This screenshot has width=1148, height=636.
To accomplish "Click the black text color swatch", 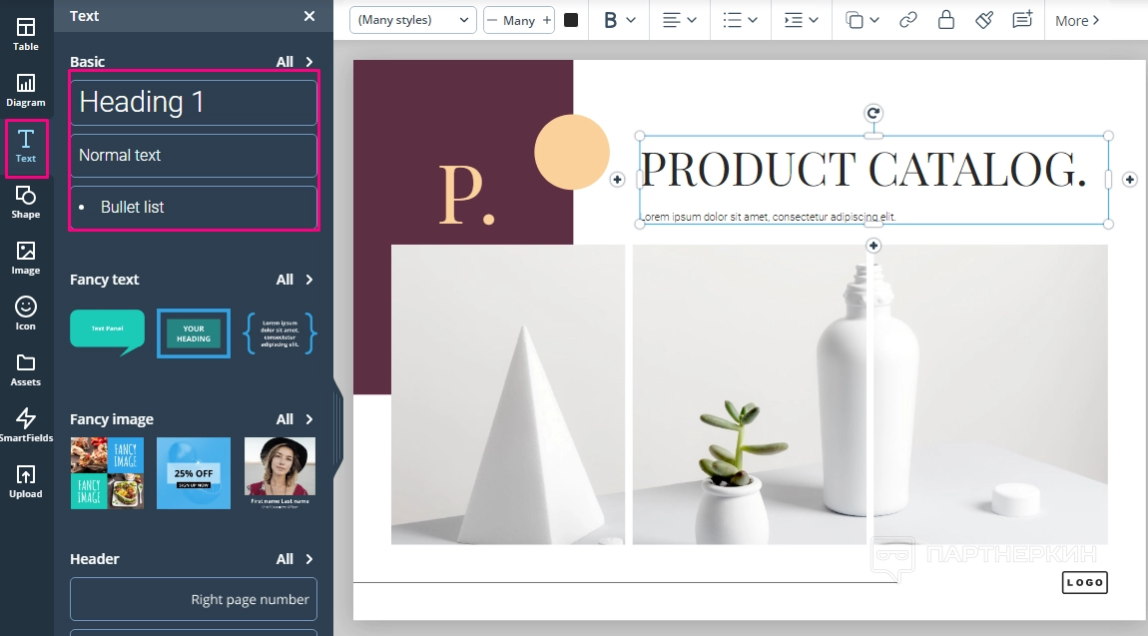I will [571, 20].
